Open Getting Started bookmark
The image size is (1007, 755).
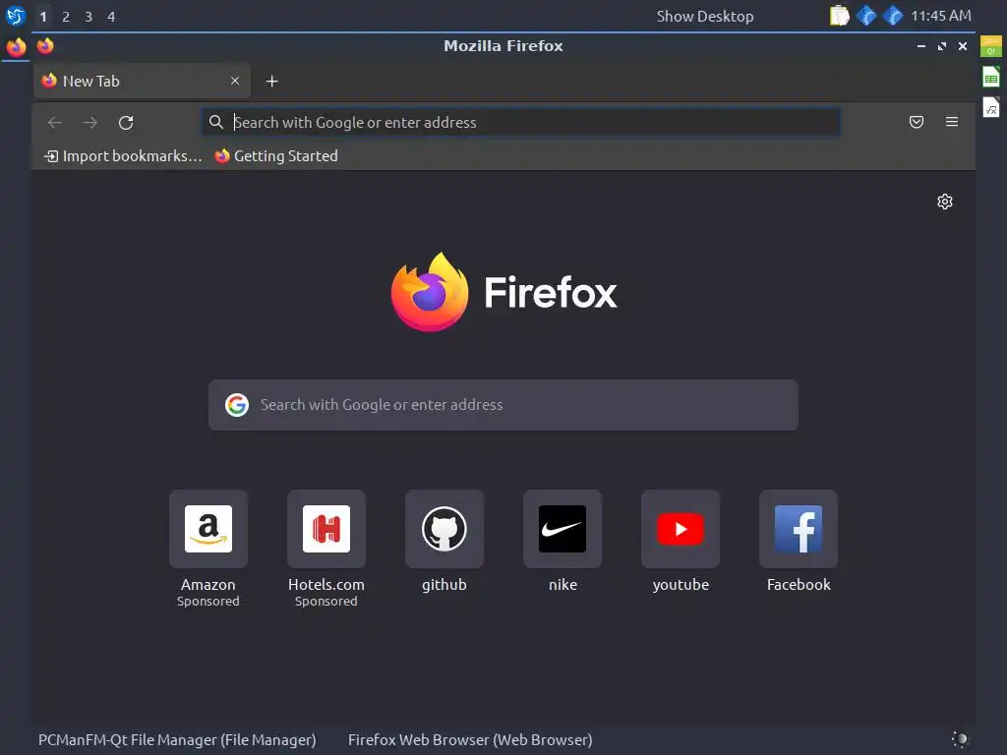(276, 156)
